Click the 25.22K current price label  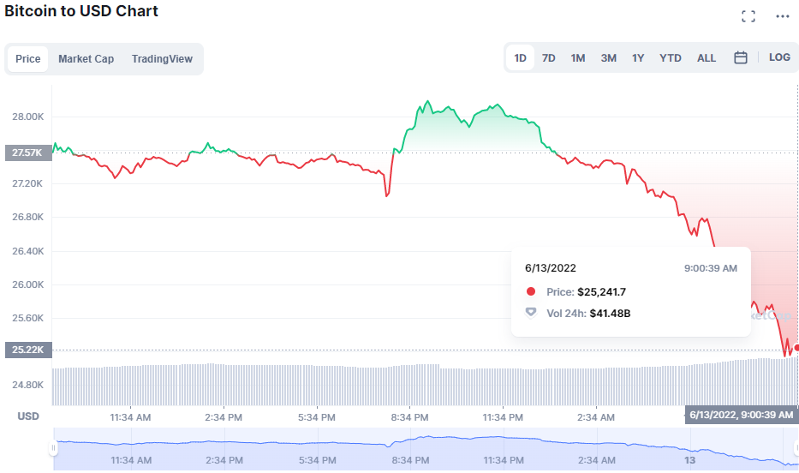pyautogui.click(x=27, y=350)
